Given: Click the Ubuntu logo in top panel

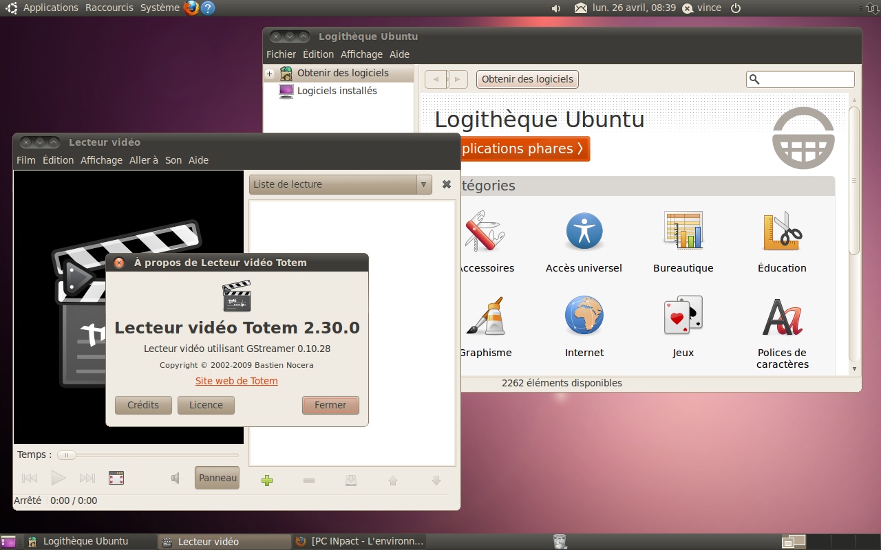Looking at the screenshot, I should [x=12, y=8].
